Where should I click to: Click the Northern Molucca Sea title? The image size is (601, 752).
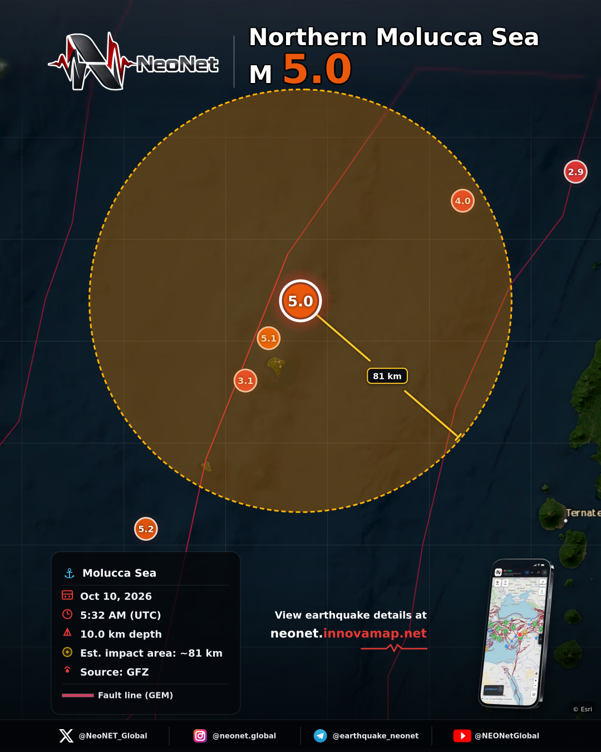[394, 37]
